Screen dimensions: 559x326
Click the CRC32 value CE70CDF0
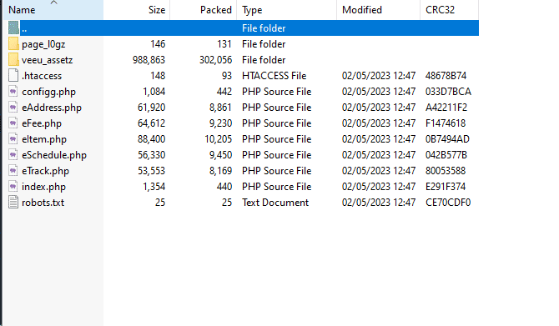[448, 203]
